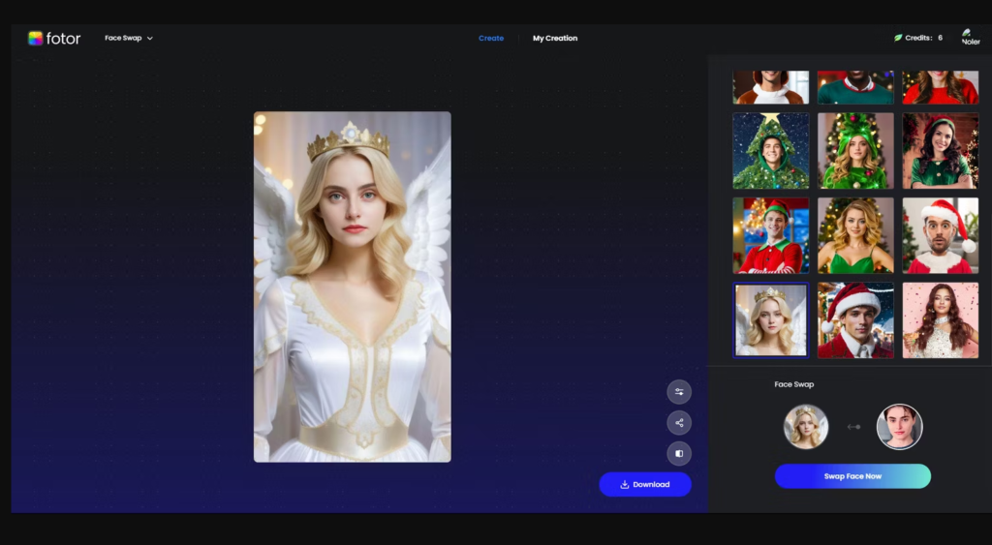
Task: Click the angel source face circle
Action: (806, 427)
